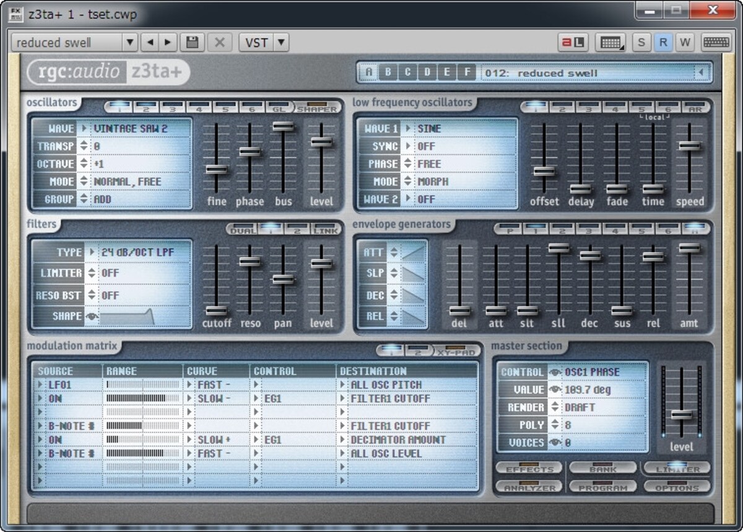Adjust the POLY stepper arrows
Screen dimensions: 743x532
coord(555,425)
